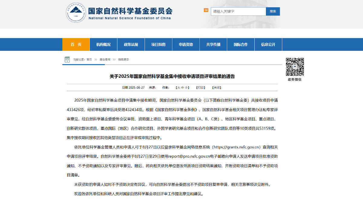Viewport: 363px width, 201px height.
Task: Switch to English with the EN icon
Action: coord(206,10)
